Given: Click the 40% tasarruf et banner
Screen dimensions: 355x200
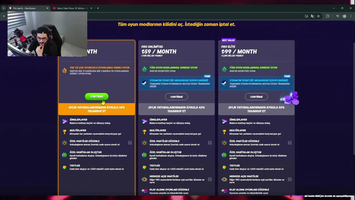Looking at the screenshot, I should pos(176,109).
